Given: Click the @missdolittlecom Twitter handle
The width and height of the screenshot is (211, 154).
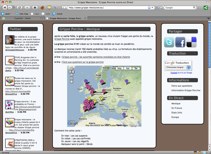Looking at the screenshot, I should pyautogui.click(x=15, y=50).
